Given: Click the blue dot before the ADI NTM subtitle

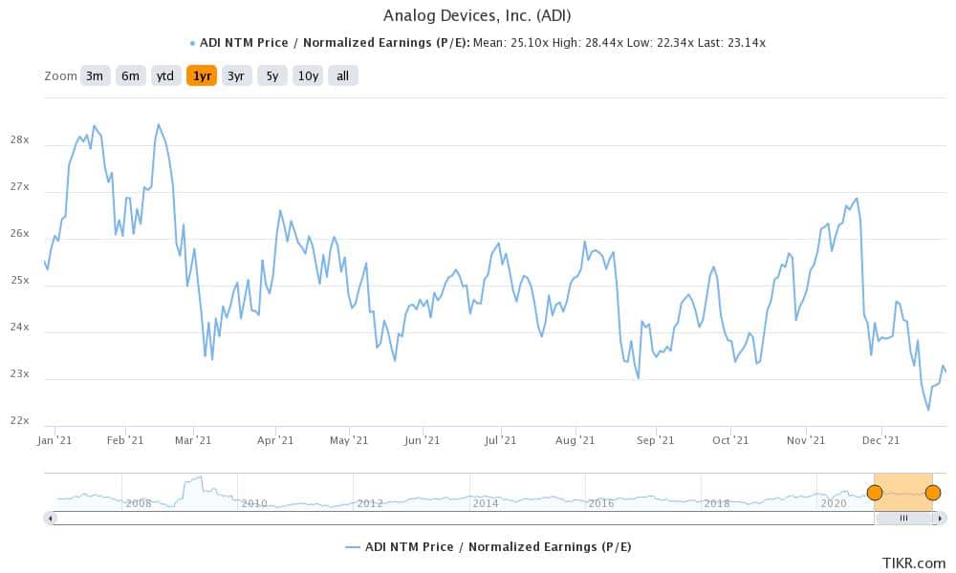Looking at the screenshot, I should [x=193, y=43].
